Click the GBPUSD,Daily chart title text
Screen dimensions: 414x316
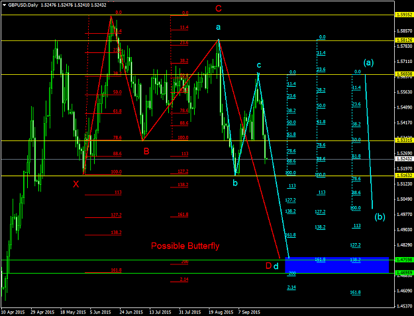coord(23,5)
